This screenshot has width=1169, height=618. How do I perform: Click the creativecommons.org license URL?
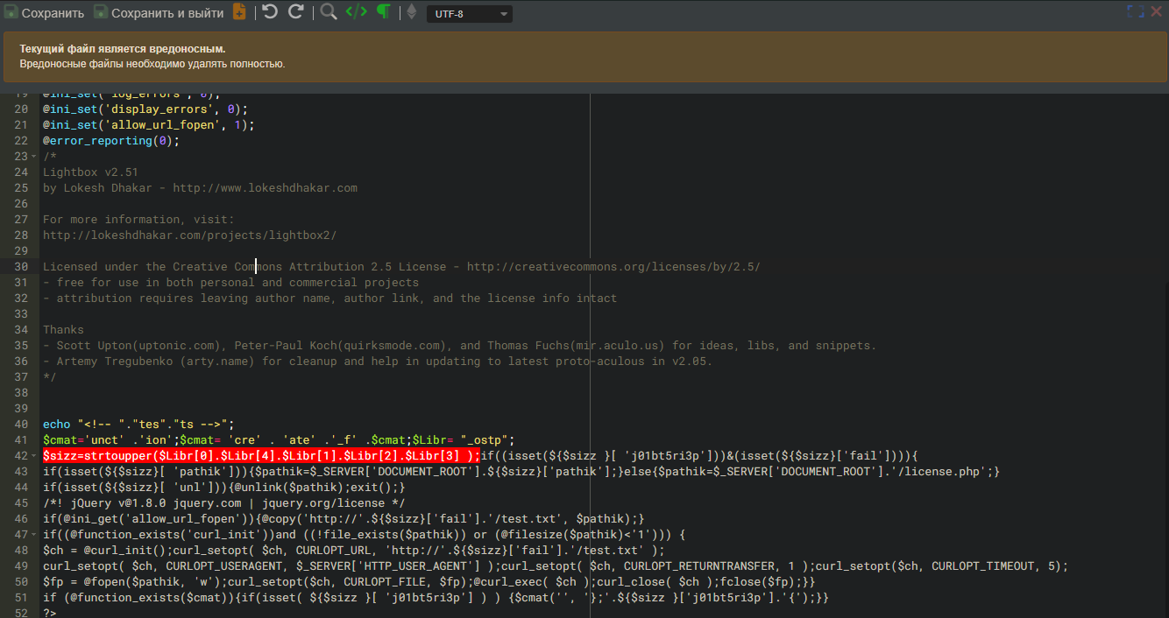click(x=613, y=267)
